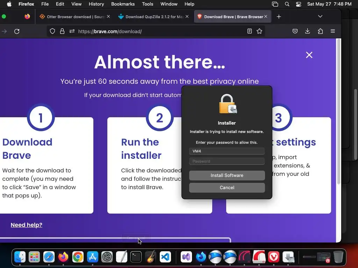Image resolution: width=358 pixels, height=268 pixels.
Task: Bookmark this page with star icon
Action: pos(259,31)
